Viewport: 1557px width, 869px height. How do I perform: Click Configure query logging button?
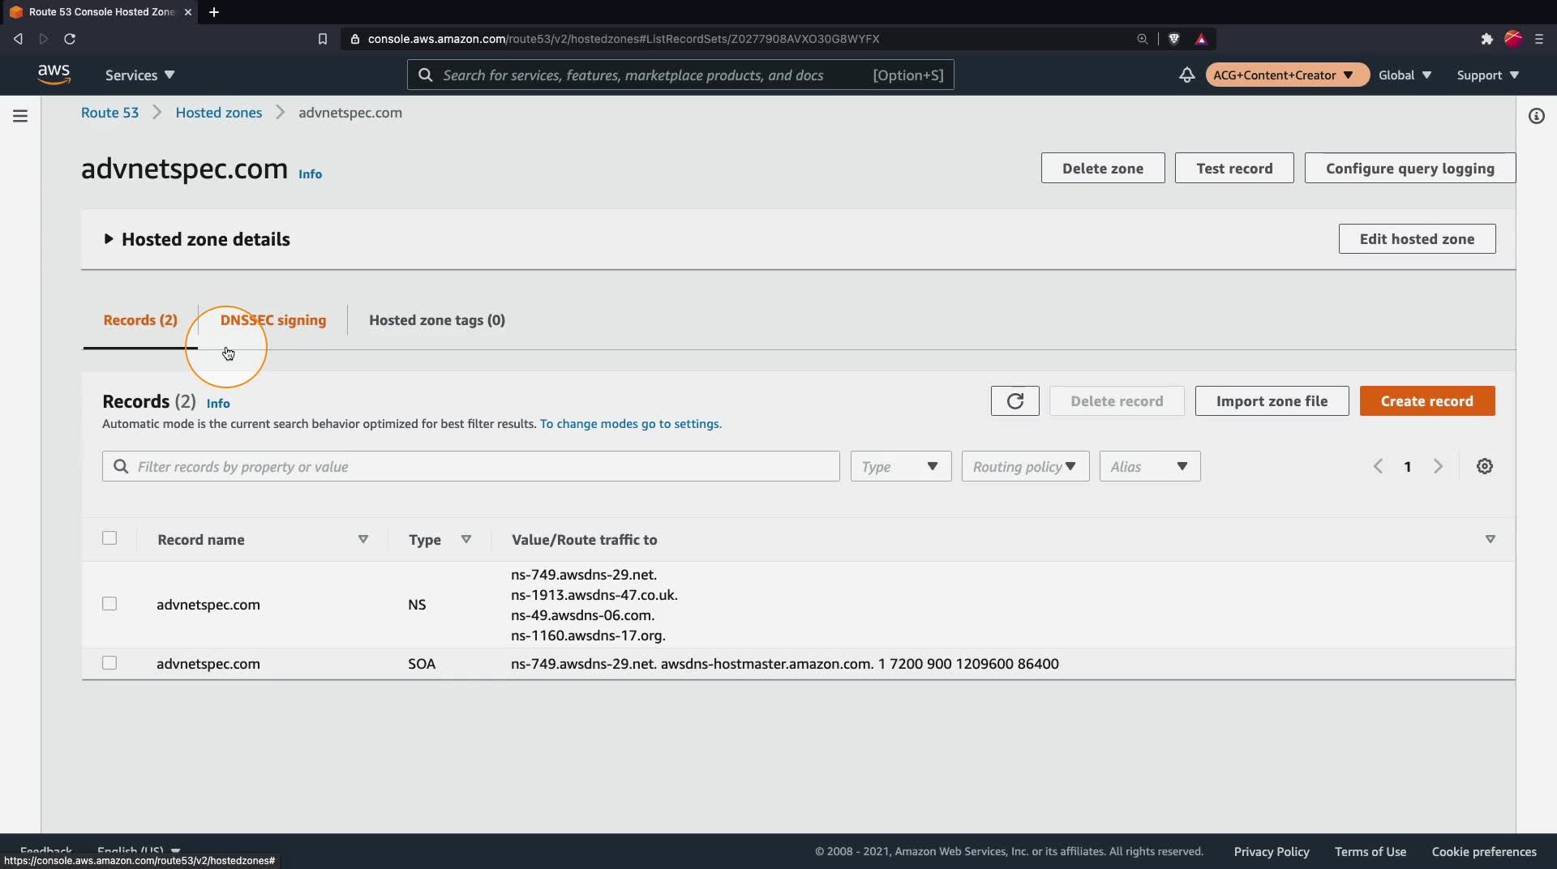coord(1409,168)
